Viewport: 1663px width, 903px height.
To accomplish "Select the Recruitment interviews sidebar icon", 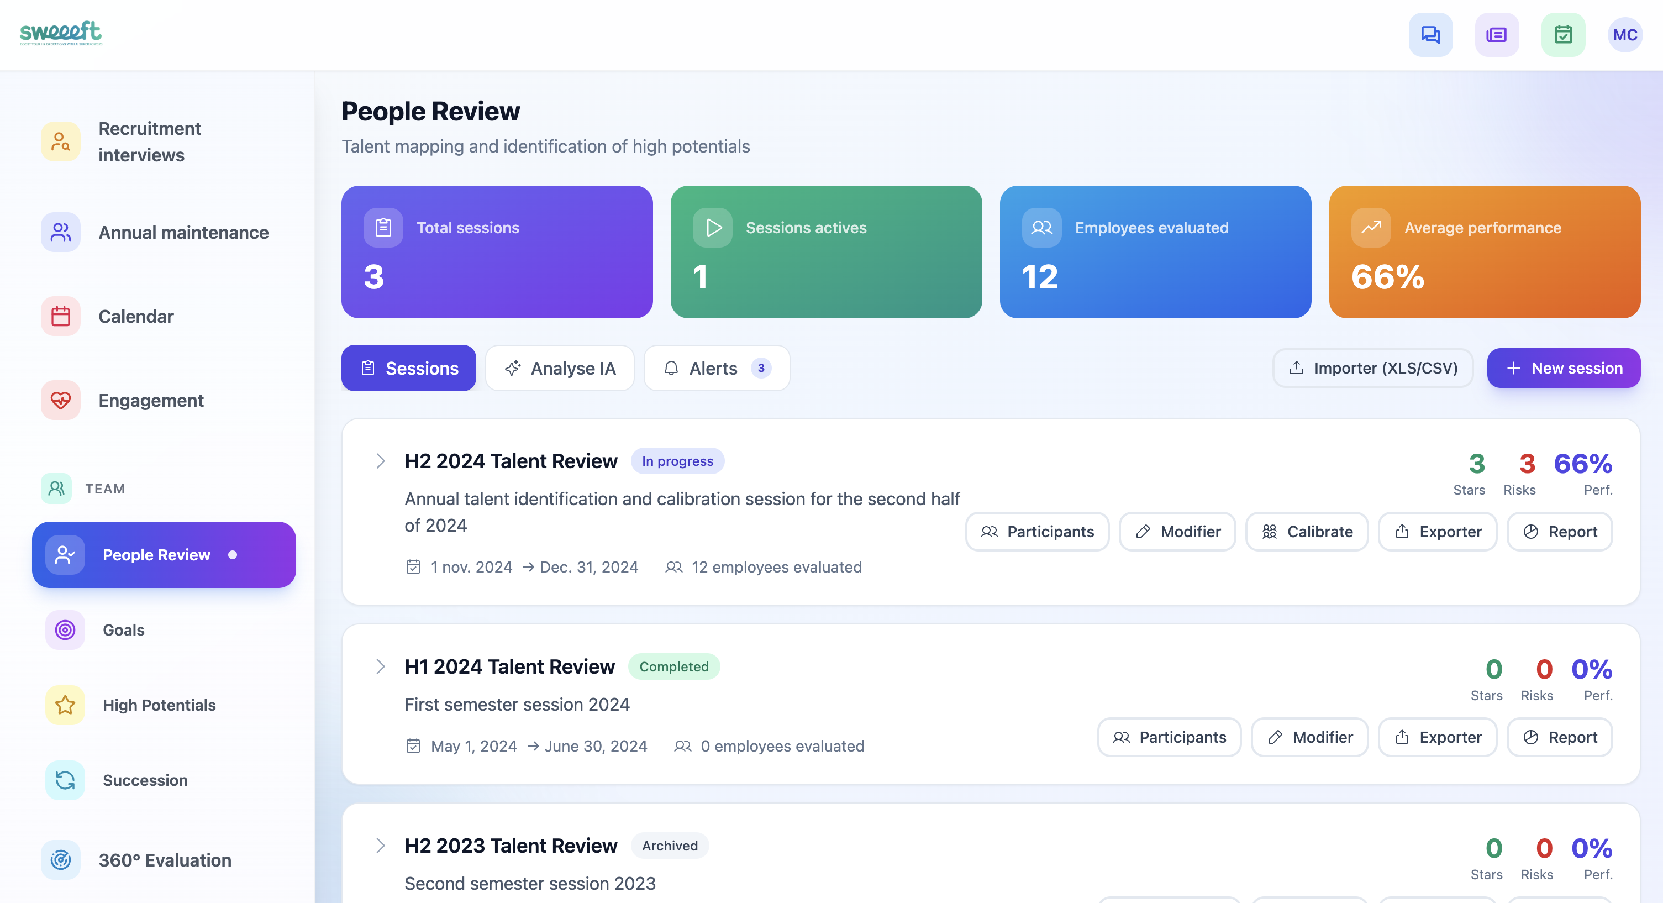I will tap(60, 141).
